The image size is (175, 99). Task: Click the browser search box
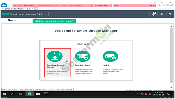click(x=131, y=5)
